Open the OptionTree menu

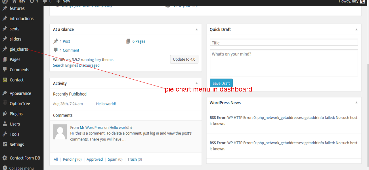20,104
